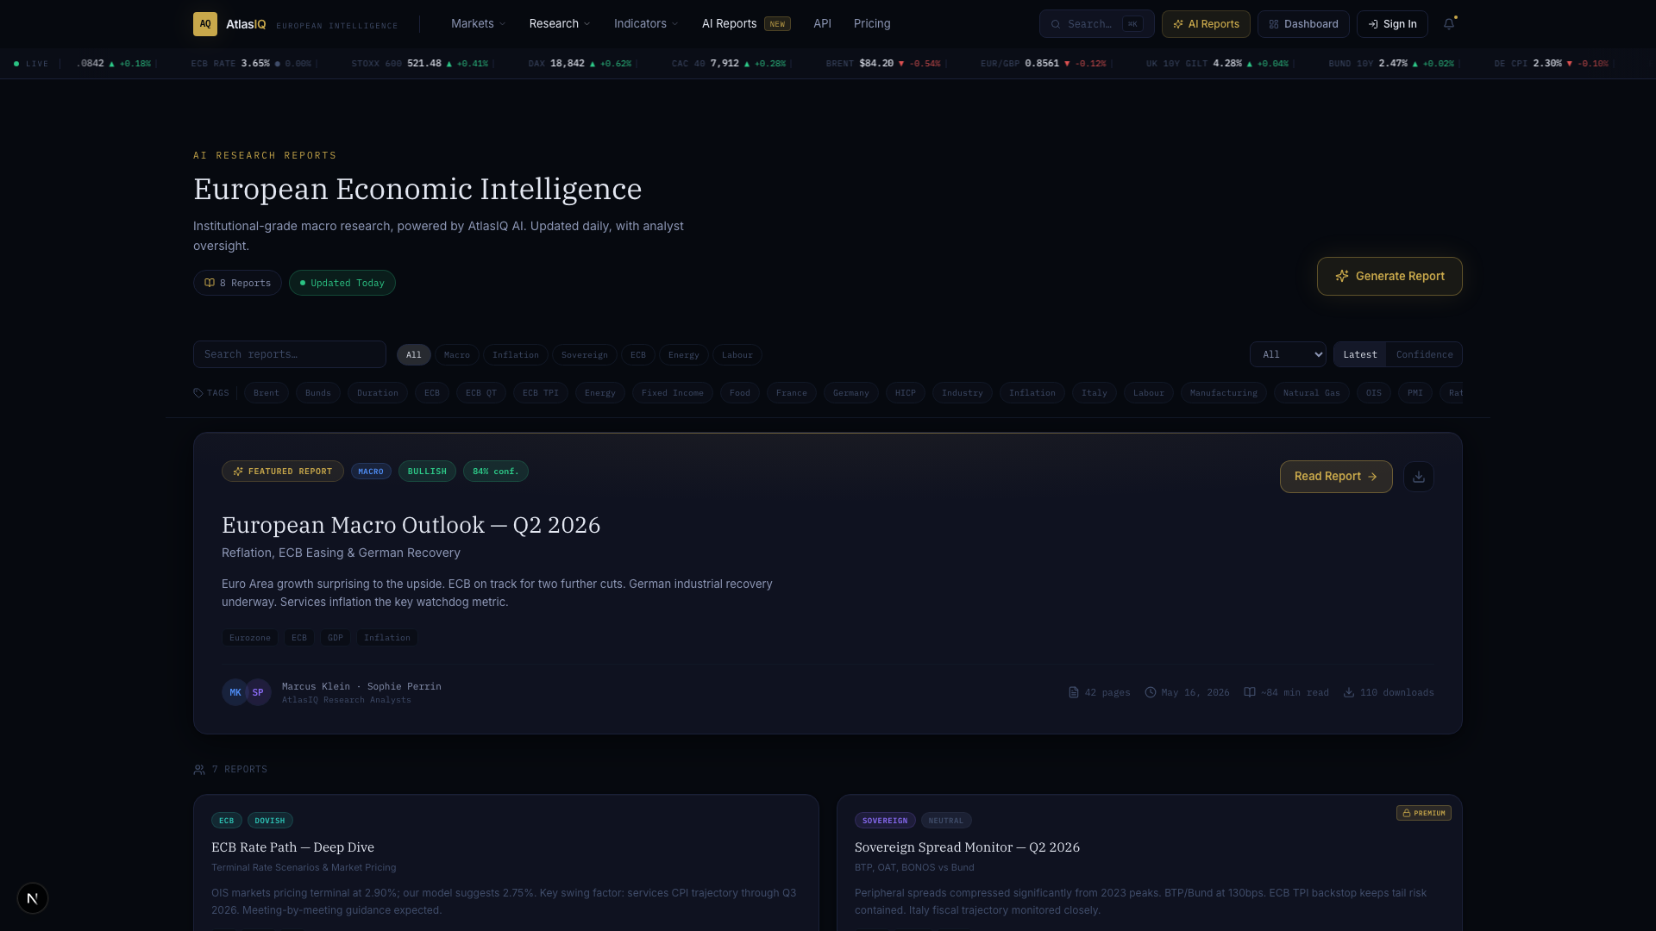Select the Duration tag
Screen dimensions: 1656x931
click(x=378, y=393)
